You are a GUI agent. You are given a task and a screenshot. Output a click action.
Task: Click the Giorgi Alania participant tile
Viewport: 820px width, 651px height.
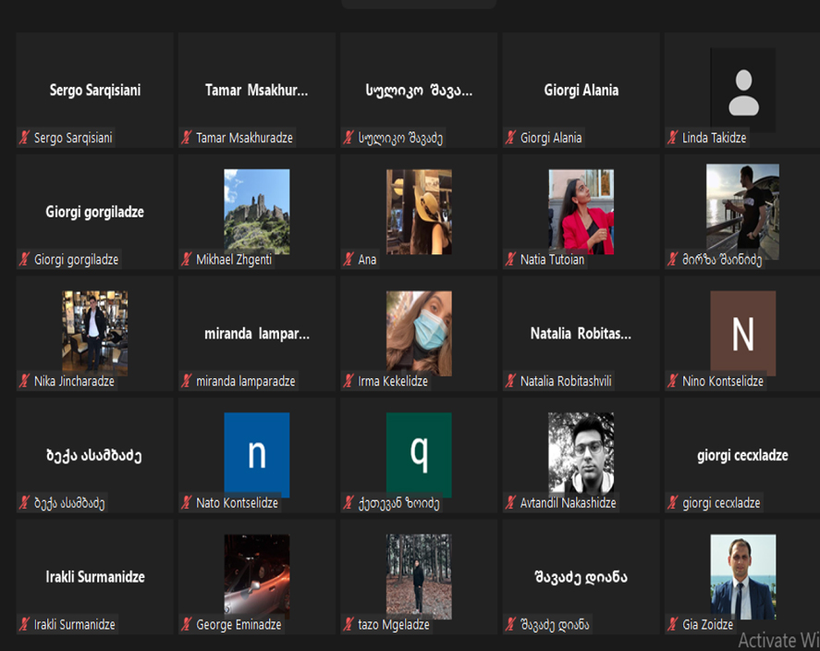coord(581,91)
